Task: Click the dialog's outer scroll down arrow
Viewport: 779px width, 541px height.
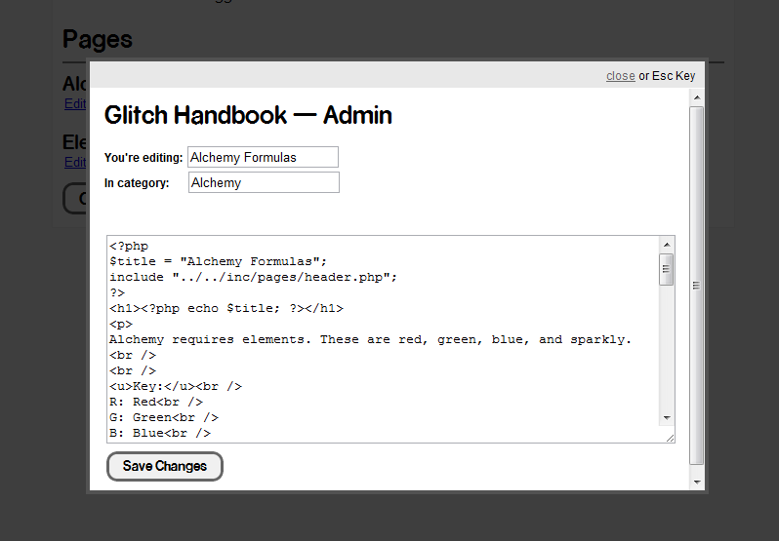Action: 697,482
